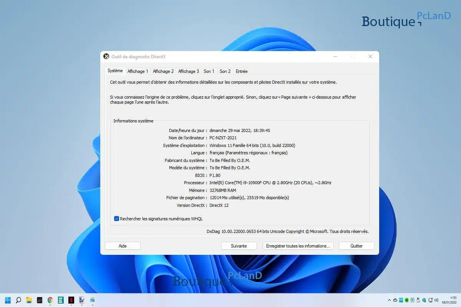
Task: Click the DirectX 12 version value
Action: point(219,205)
